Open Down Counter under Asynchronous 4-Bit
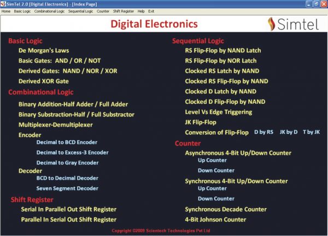The height and width of the screenshot is (236, 328). 216,170
